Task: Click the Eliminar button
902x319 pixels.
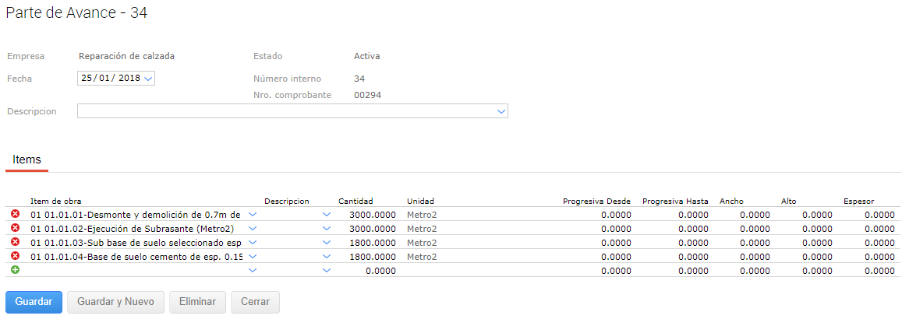Action: coord(197,302)
